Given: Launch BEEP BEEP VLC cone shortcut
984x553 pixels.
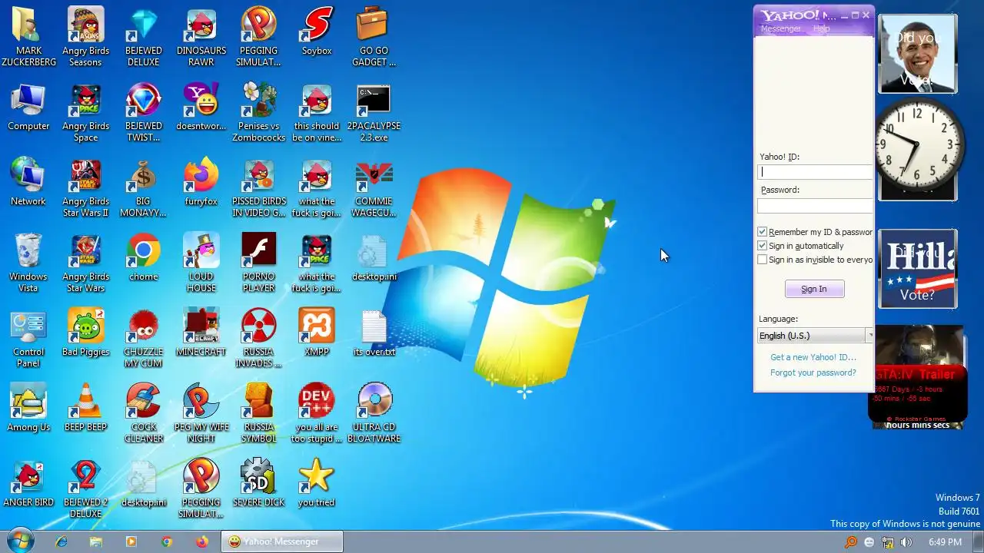Looking at the screenshot, I should point(86,409).
